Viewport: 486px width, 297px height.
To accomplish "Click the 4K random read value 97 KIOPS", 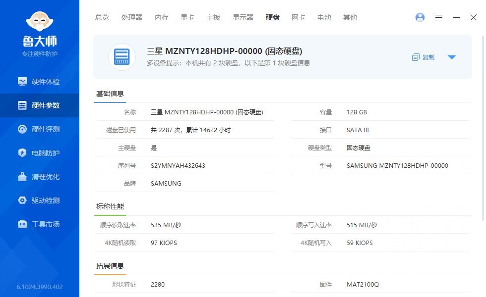I will click(164, 243).
